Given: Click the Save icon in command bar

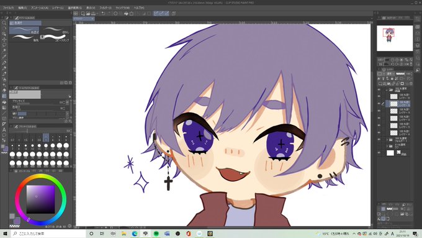Looking at the screenshot, I should coord(93,14).
